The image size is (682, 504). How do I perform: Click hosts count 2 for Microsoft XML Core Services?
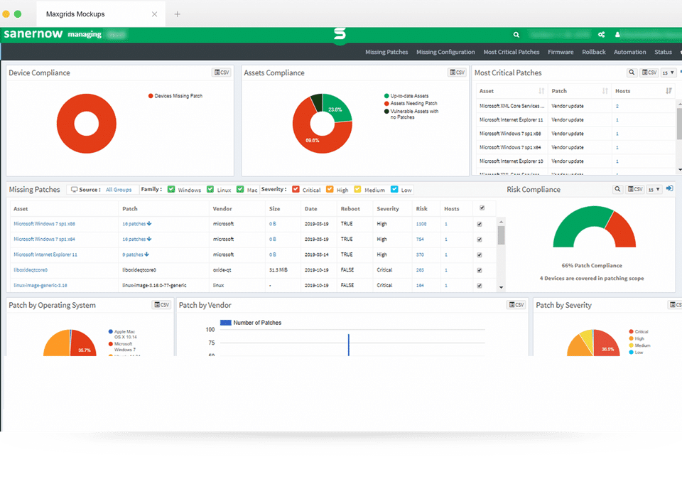point(617,106)
